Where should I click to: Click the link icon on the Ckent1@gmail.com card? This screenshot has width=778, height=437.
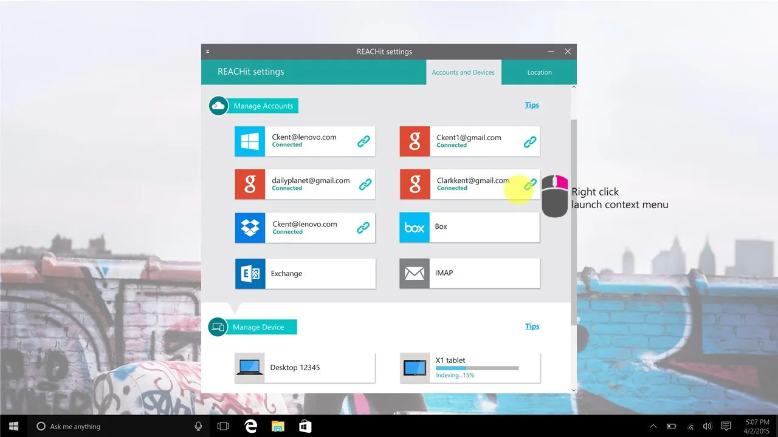(x=530, y=141)
